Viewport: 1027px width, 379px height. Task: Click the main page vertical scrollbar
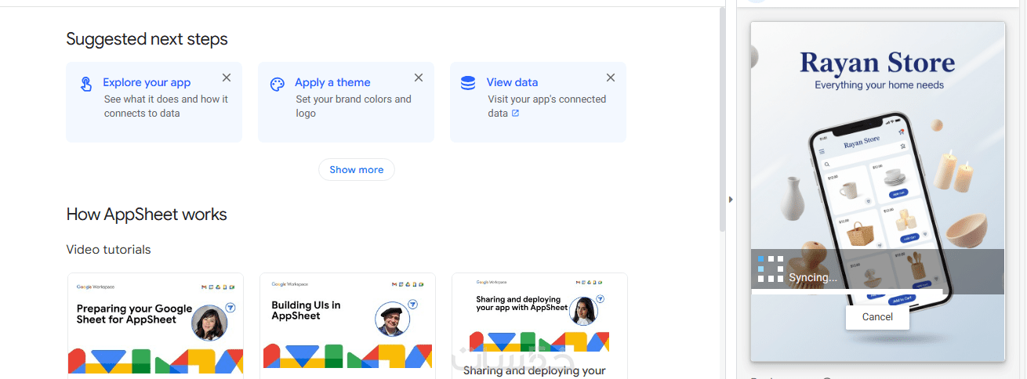click(721, 117)
